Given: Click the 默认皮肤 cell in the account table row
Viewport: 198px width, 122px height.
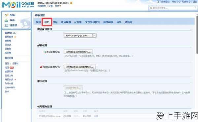Looking at the screenshot, I should tap(87, 116).
